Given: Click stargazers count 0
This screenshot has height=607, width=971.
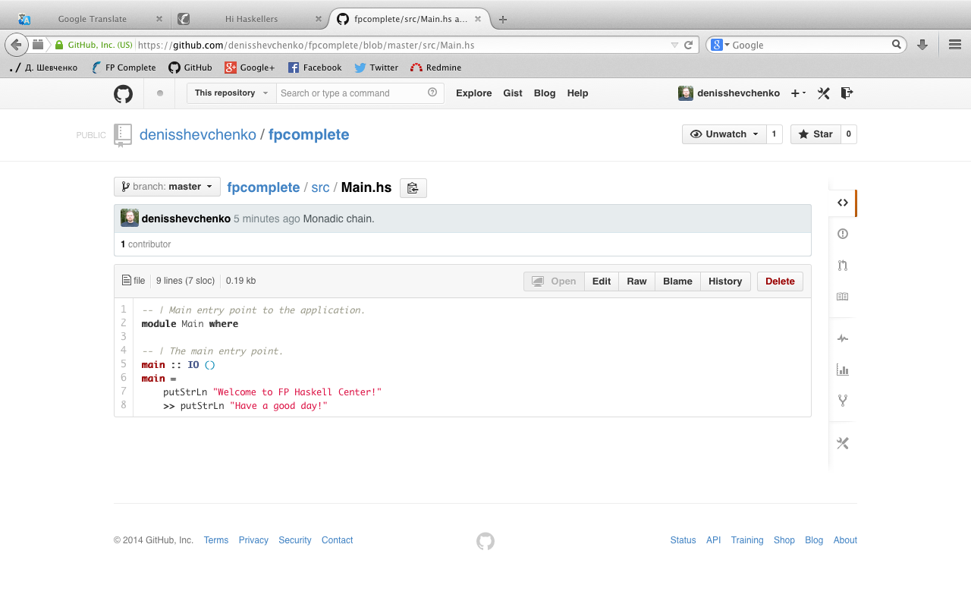Looking at the screenshot, I should (849, 134).
